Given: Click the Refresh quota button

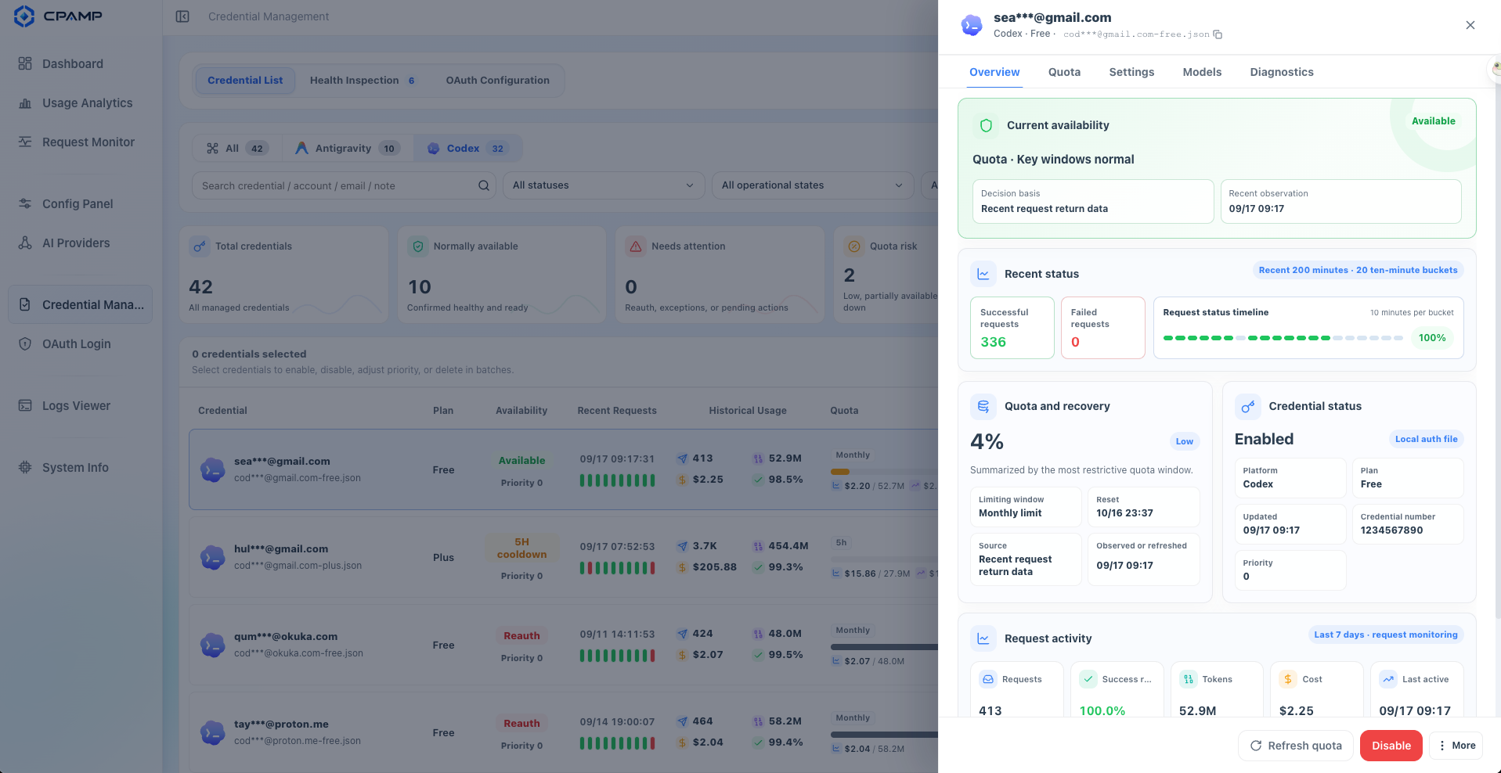Looking at the screenshot, I should [x=1296, y=746].
